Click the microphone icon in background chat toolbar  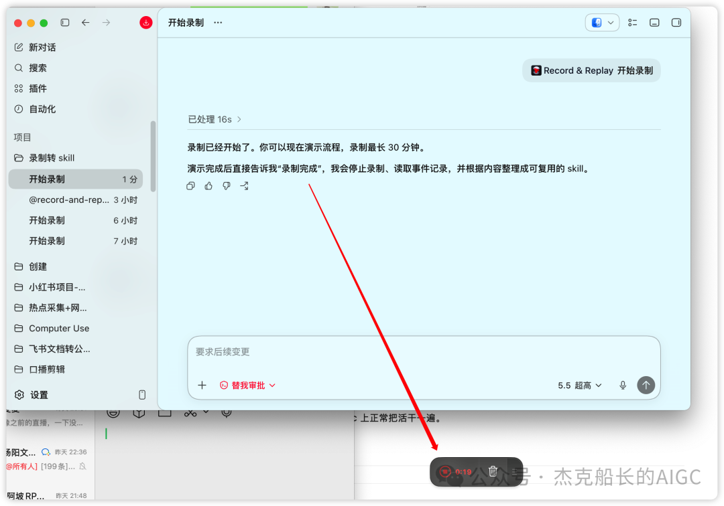pyautogui.click(x=227, y=413)
